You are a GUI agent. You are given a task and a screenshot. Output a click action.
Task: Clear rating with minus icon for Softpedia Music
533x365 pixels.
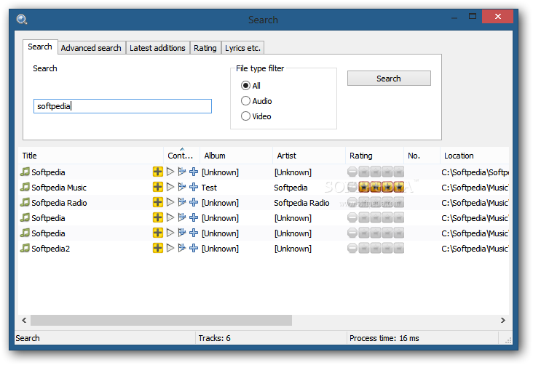pyautogui.click(x=352, y=187)
